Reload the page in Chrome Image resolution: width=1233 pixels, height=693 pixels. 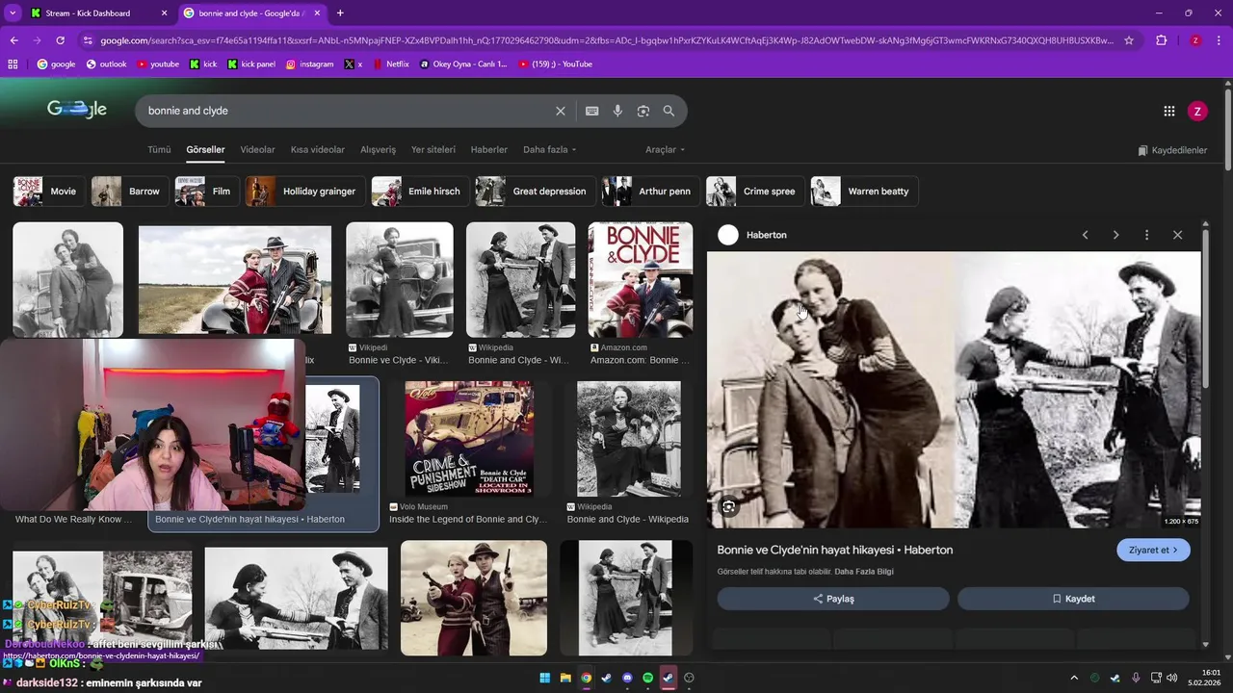pos(60,40)
